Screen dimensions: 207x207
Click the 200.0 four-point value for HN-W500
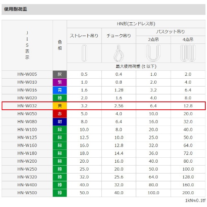(188, 193)
